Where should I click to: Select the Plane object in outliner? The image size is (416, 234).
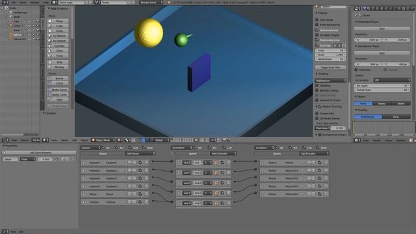[16, 31]
